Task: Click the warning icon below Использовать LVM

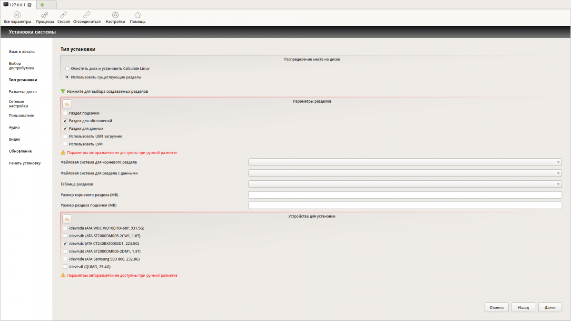Action: point(63,153)
